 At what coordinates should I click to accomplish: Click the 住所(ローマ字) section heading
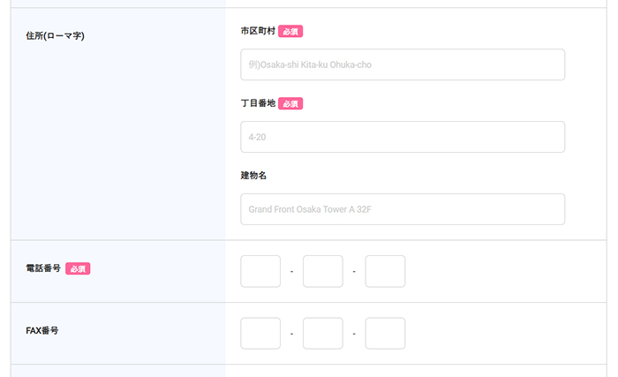(56, 36)
